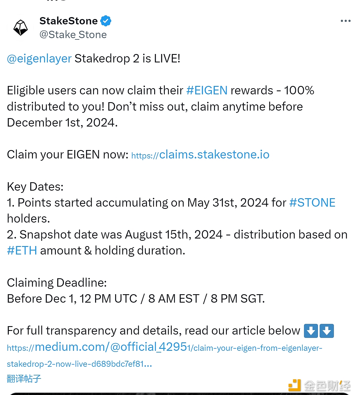The image size is (354, 395).
Task: Select the #STONE hashtag
Action: tap(312, 203)
